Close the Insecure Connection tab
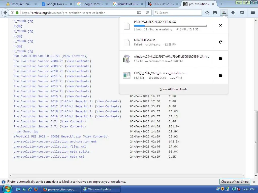258x193 pixels. 35,4
